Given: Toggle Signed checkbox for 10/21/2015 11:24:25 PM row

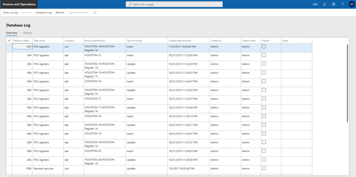Looking at the screenshot, I should click(264, 72).
